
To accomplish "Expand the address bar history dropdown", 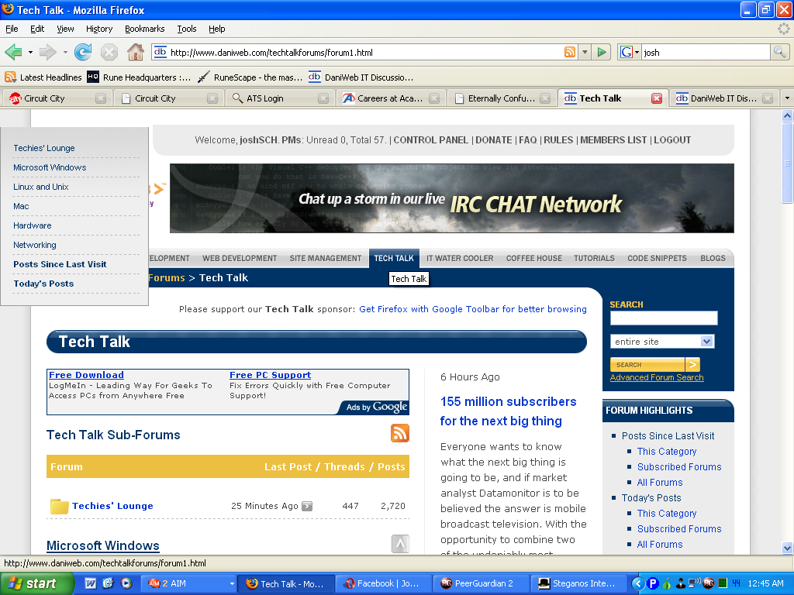I will pyautogui.click(x=585, y=52).
